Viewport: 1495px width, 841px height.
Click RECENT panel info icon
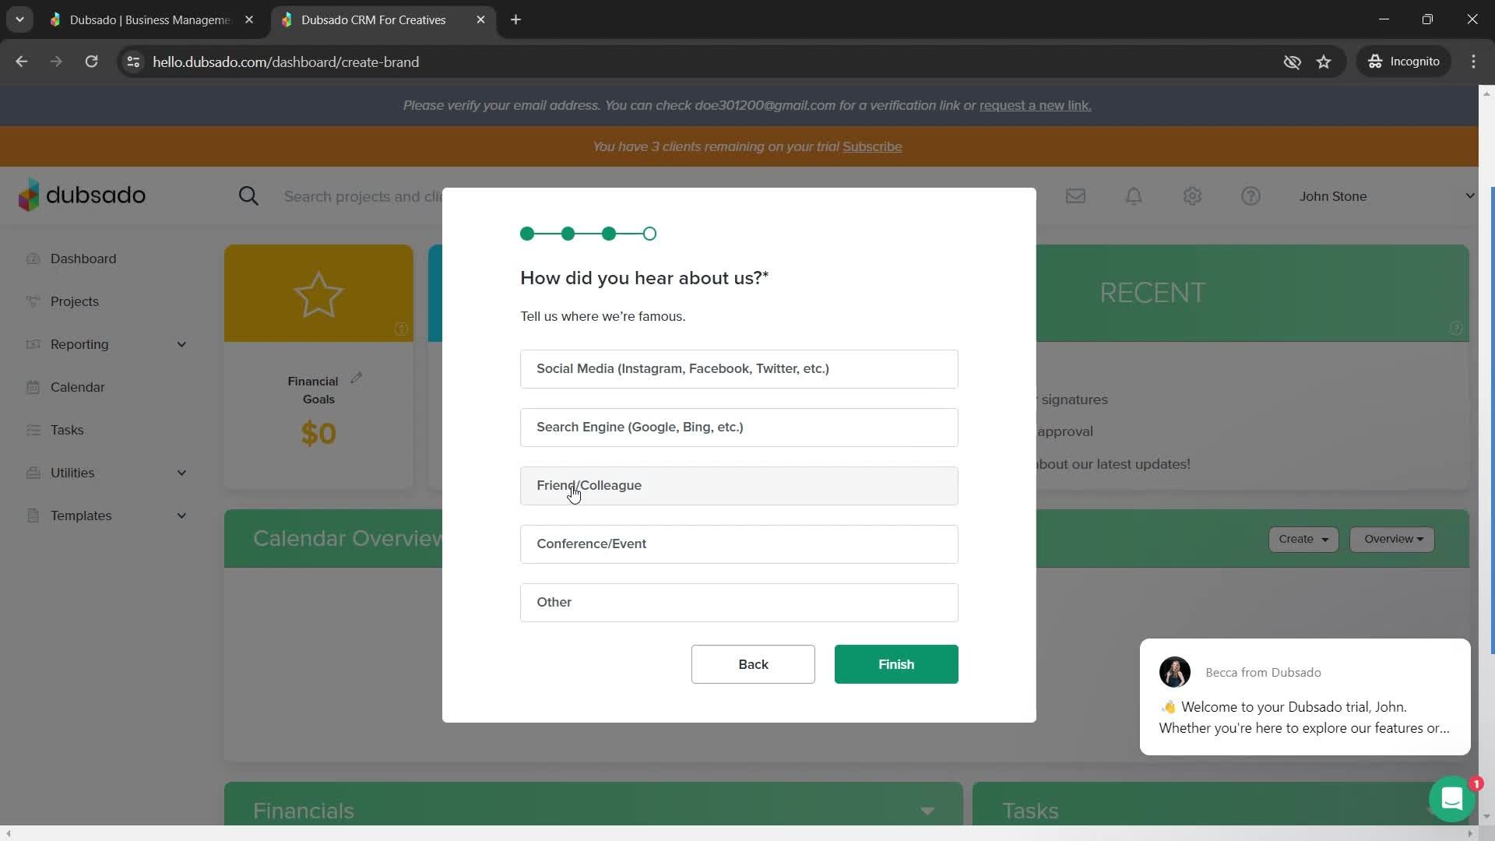(x=1455, y=329)
